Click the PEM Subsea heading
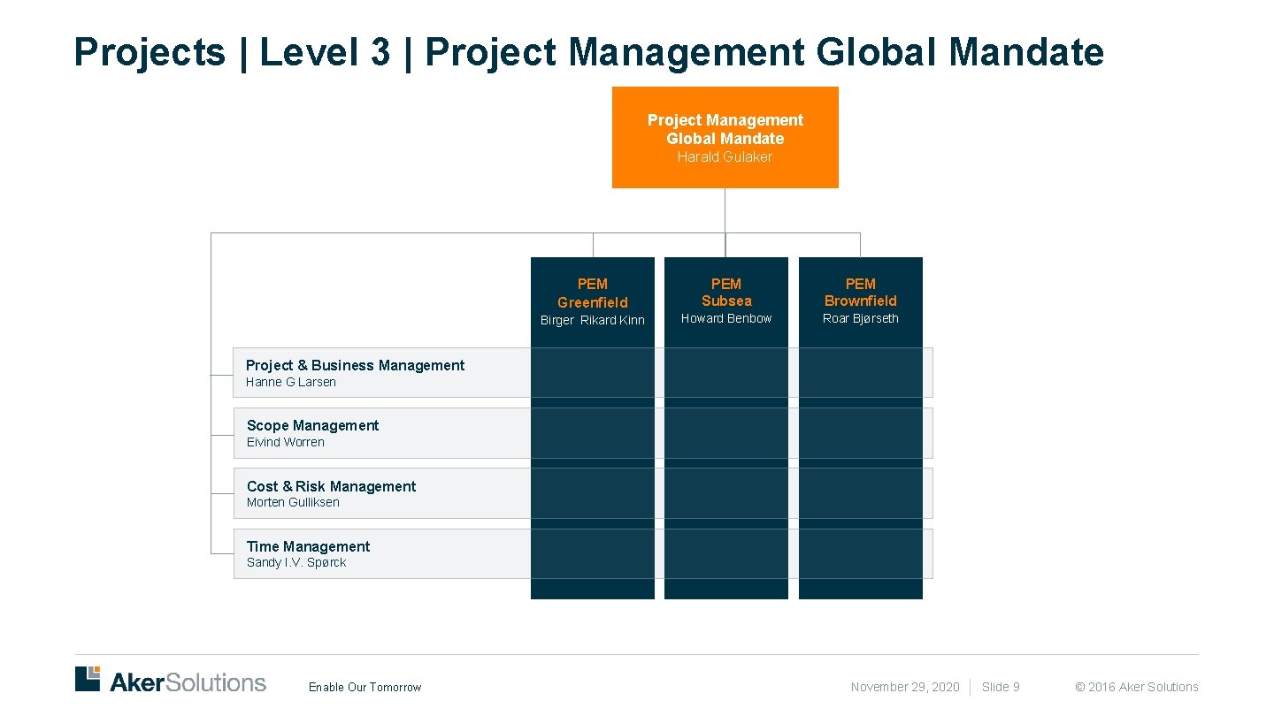Image resolution: width=1274 pixels, height=716 pixels. point(726,292)
